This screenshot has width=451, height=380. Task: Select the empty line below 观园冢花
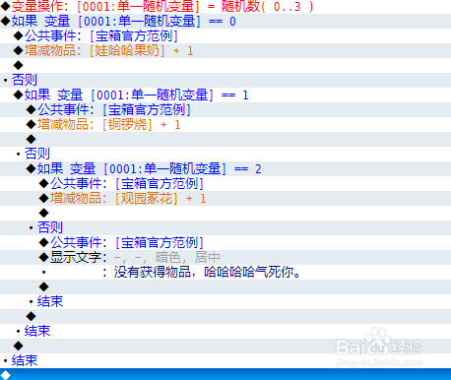coord(225,214)
